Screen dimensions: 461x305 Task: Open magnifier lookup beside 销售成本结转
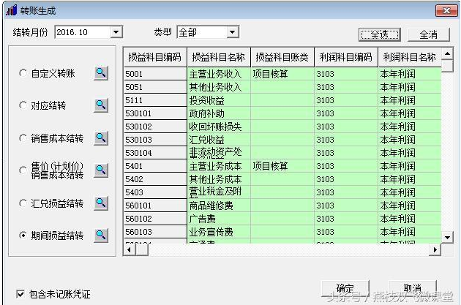tap(101, 138)
